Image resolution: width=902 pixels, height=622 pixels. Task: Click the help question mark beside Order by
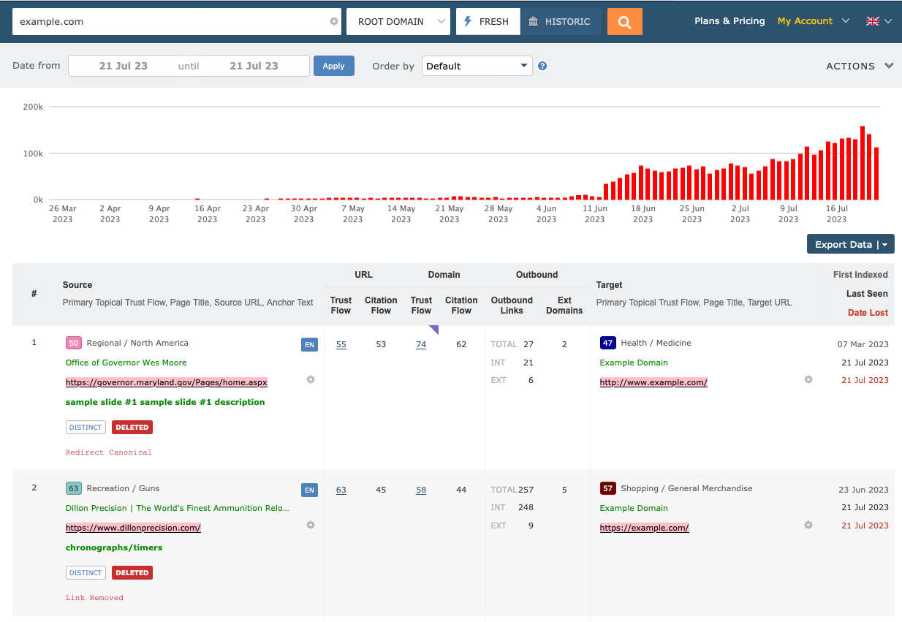(542, 66)
